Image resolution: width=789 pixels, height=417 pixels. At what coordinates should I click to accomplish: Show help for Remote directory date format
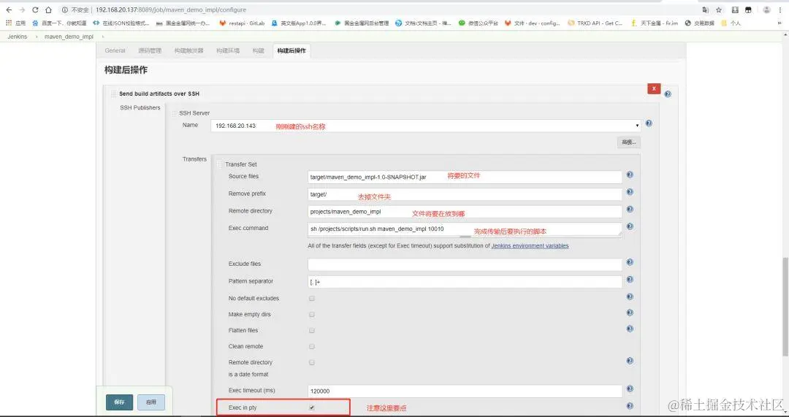coord(630,361)
